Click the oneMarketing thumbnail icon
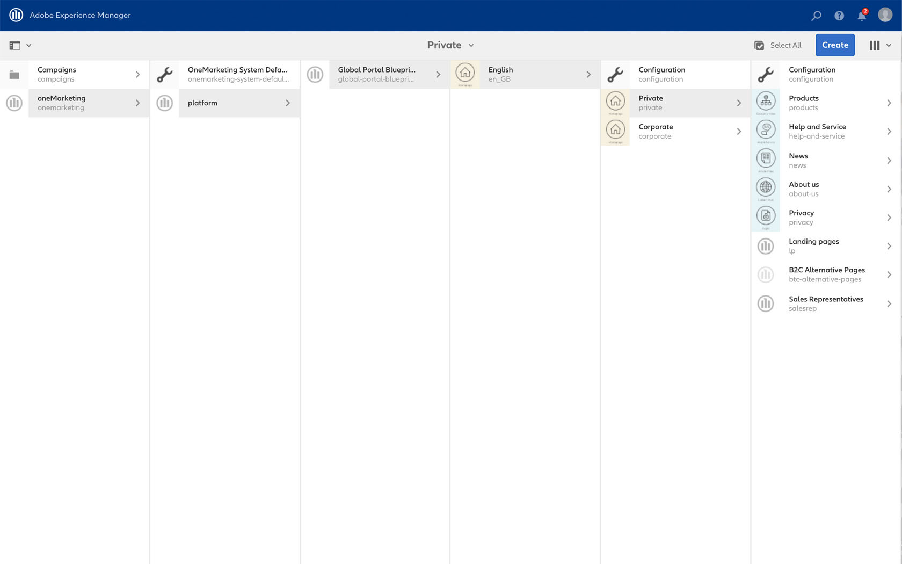 (x=14, y=103)
